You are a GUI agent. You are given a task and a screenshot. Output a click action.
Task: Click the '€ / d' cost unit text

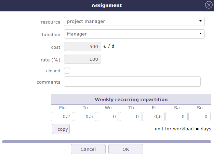pos(109,46)
